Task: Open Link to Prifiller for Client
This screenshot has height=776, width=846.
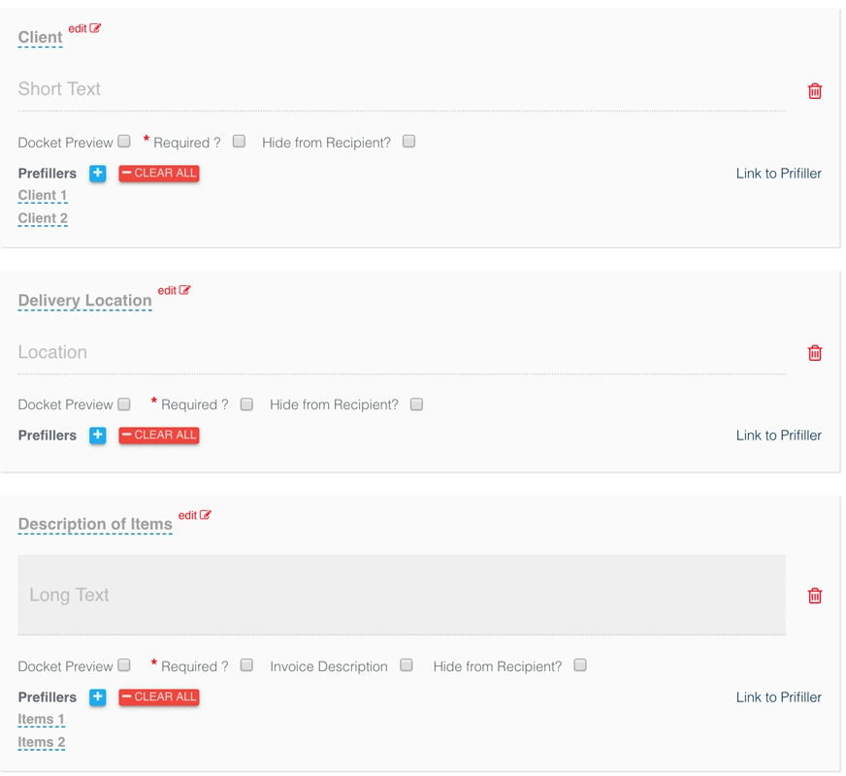Action: (x=778, y=174)
